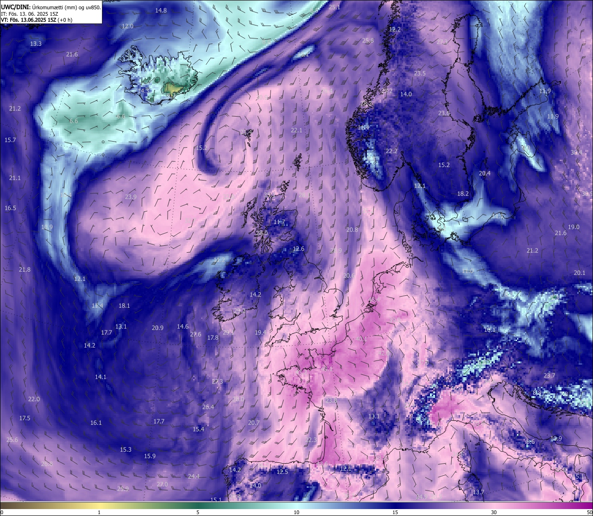Click the 13.3 value label
This screenshot has width=593, height=516.
(x=36, y=44)
